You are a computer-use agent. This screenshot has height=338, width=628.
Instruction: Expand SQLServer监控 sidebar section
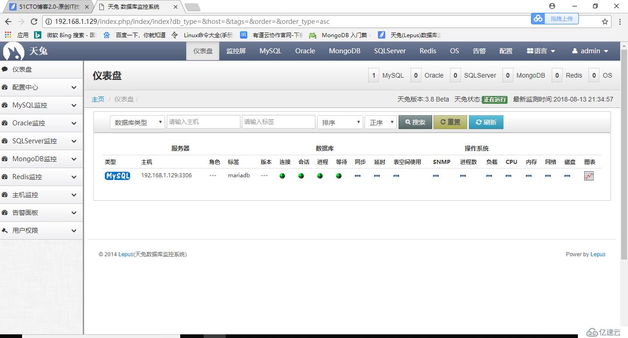41,141
